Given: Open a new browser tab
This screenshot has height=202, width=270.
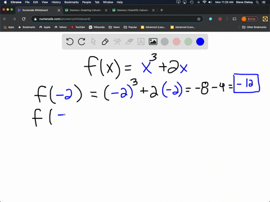Looking at the screenshot, I should click(161, 10).
